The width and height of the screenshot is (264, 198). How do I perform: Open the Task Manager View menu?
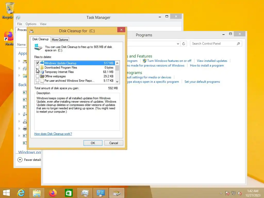[x=43, y=24]
